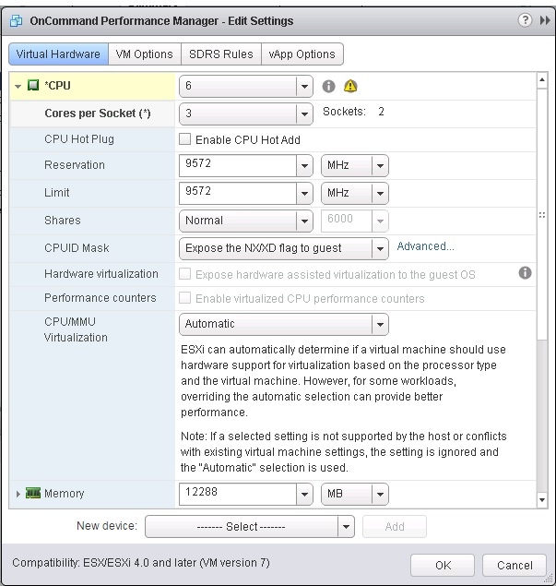The height and width of the screenshot is (586, 556).
Task: Open the Memory MB unit dropdown
Action: tap(355, 494)
